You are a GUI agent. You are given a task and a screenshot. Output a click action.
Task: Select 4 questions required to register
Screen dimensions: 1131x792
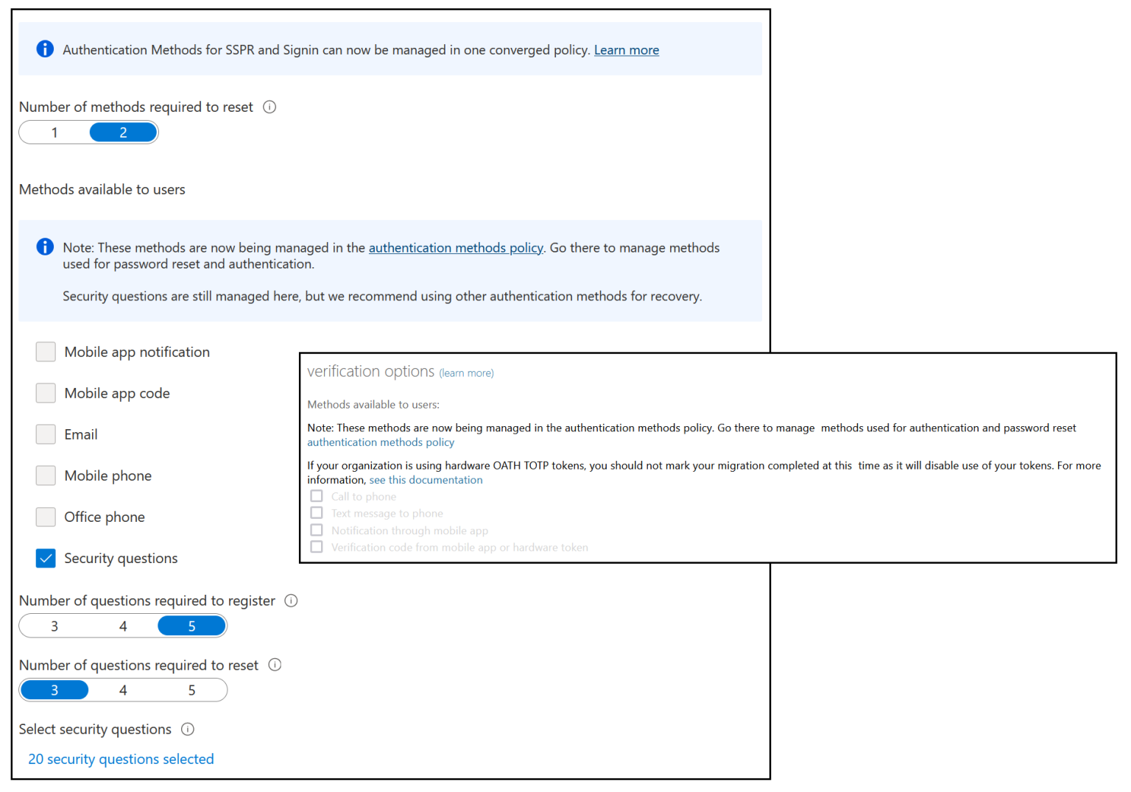(123, 626)
